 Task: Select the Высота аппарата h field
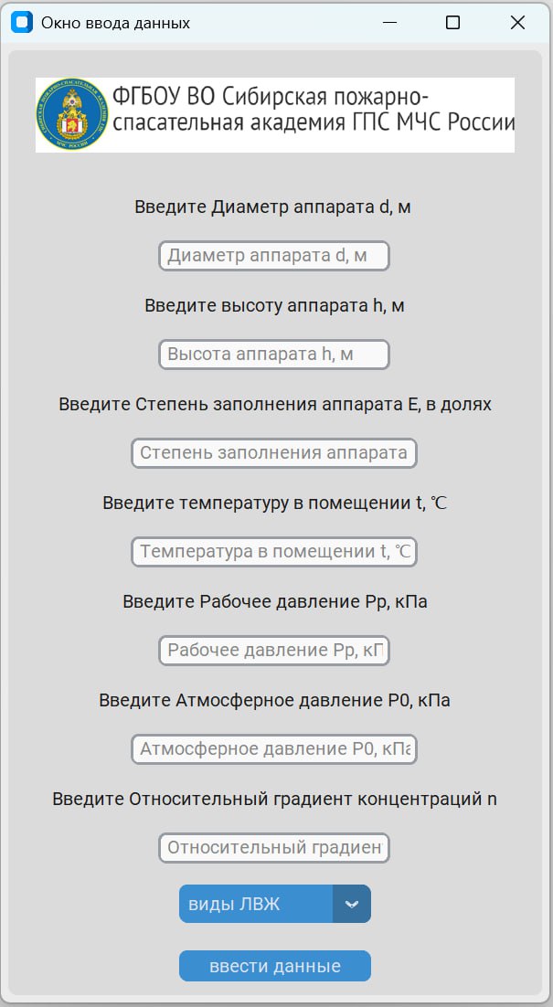coord(274,355)
